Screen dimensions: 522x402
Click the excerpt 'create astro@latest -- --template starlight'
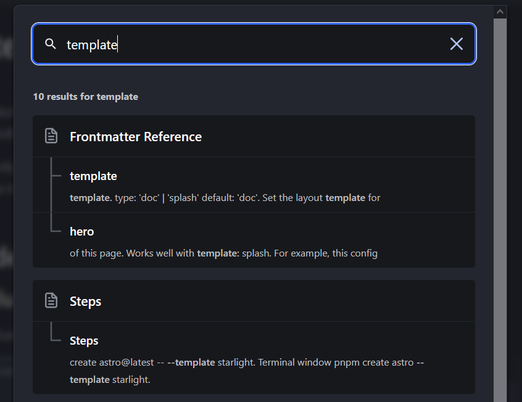pyautogui.click(x=247, y=371)
